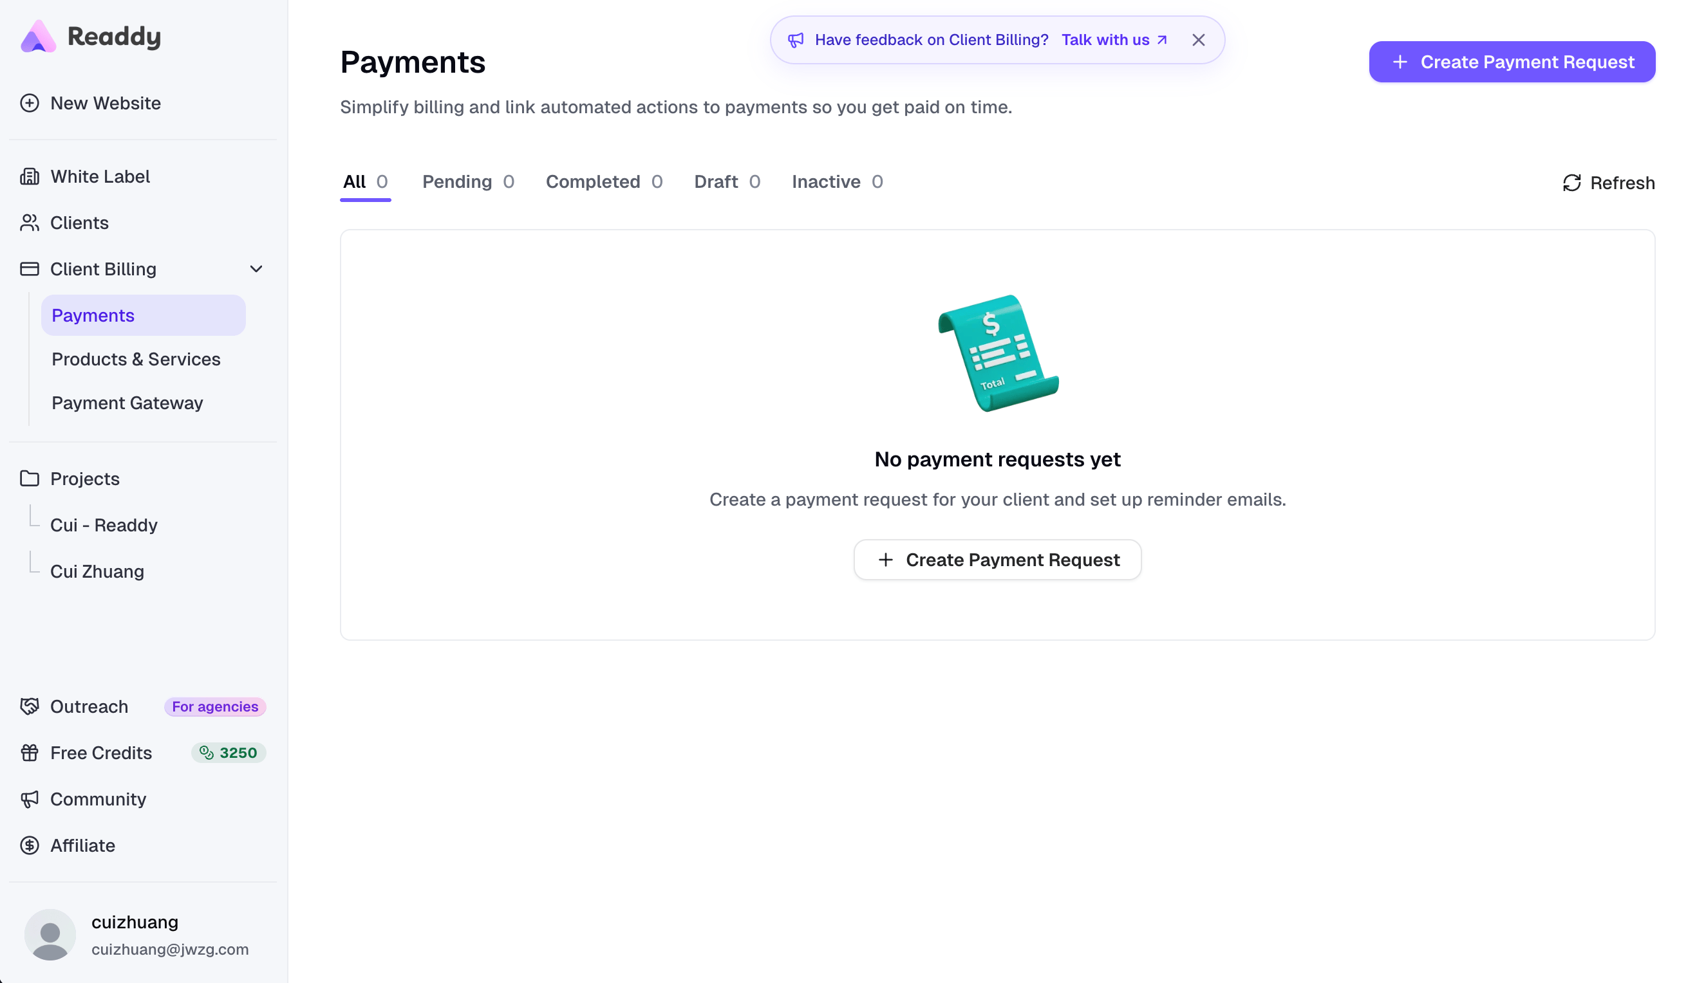Open the Clients page
The image size is (1706, 983).
click(x=79, y=223)
